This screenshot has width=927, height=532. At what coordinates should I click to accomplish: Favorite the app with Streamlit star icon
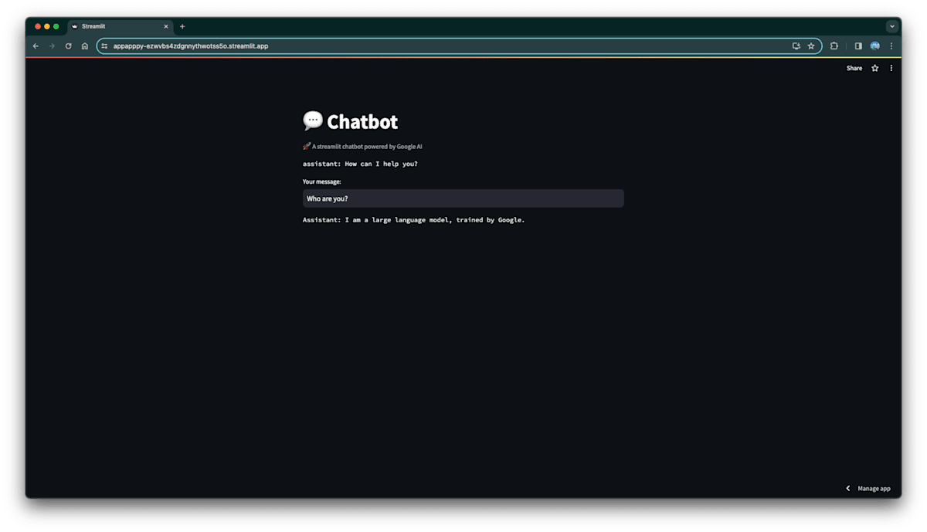875,68
